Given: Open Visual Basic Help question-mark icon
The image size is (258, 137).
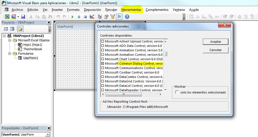Looking at the screenshot, I should click(127, 17).
